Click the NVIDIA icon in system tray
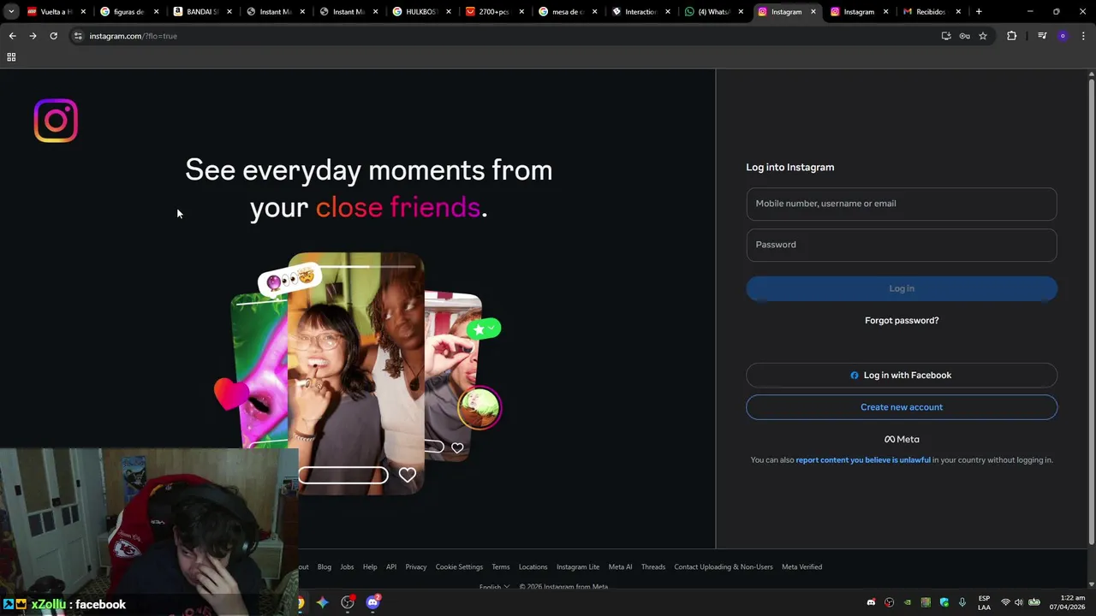Screen dimensions: 1096x616 [908, 602]
